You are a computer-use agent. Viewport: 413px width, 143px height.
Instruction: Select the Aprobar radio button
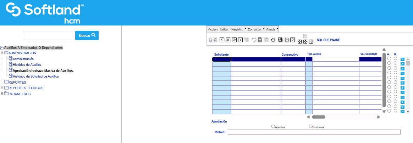273,126
